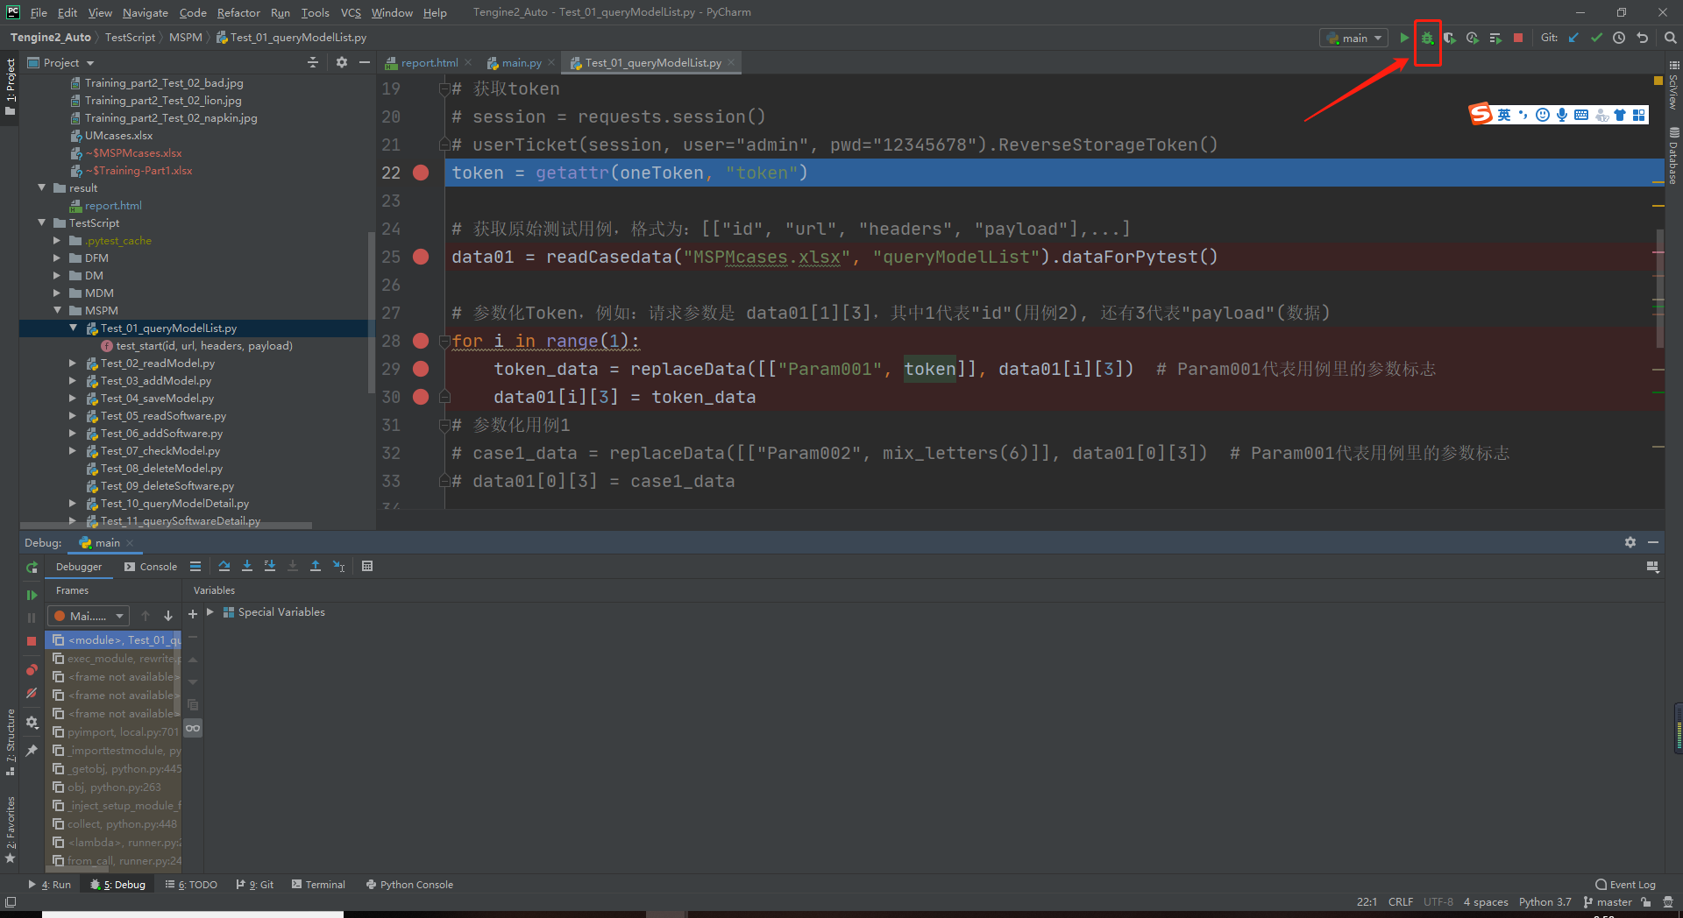Open Debug sidebar settings gear
The width and height of the screenshot is (1683, 918).
(32, 723)
